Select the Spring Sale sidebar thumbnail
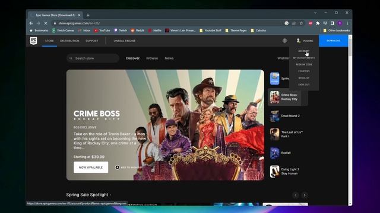The width and height of the screenshot is (380, 213). click(274, 79)
